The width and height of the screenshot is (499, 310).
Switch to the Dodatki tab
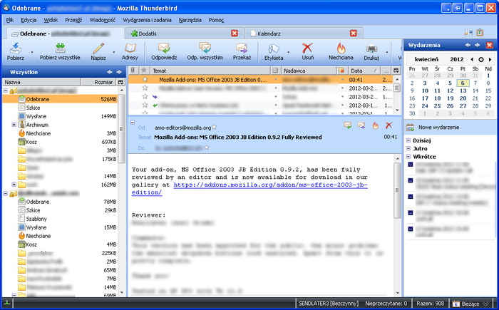click(x=184, y=33)
